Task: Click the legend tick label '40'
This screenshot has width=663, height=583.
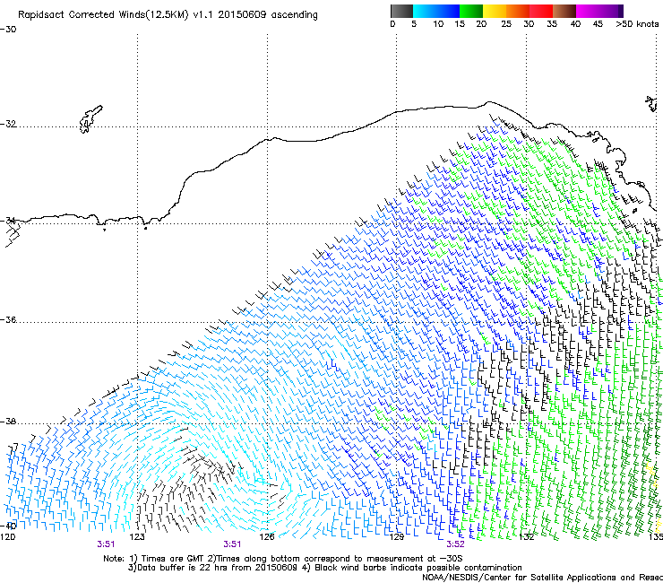Action: point(575,24)
